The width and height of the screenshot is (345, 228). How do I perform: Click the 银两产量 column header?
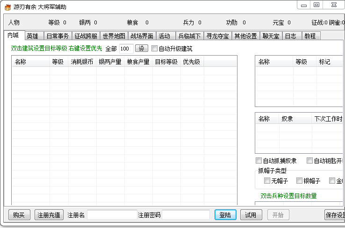(110, 62)
